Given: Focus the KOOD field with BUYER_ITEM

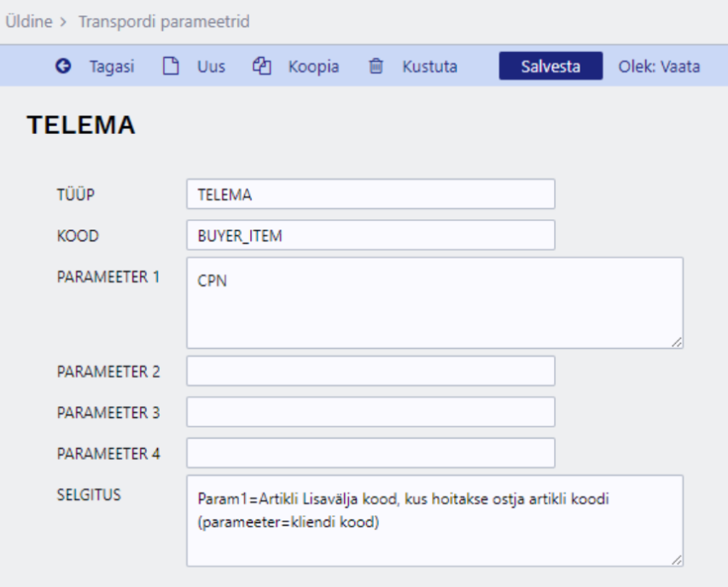Looking at the screenshot, I should 370,235.
